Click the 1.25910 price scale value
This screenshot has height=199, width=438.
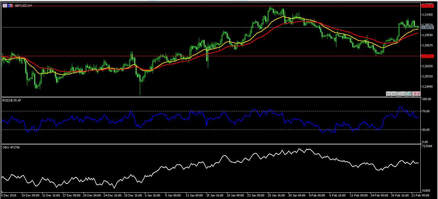coord(428,76)
